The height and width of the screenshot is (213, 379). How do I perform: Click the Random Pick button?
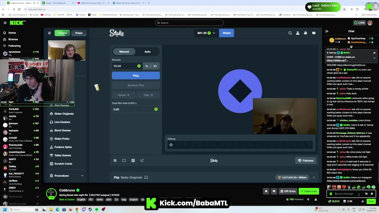[136, 85]
